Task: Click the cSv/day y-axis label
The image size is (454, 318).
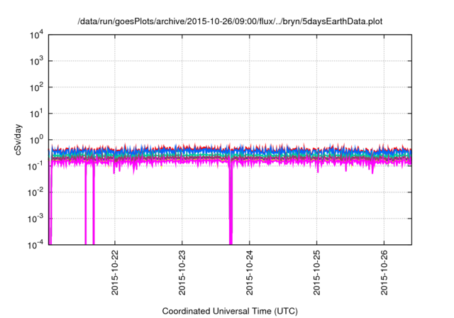Action: [x=18, y=140]
